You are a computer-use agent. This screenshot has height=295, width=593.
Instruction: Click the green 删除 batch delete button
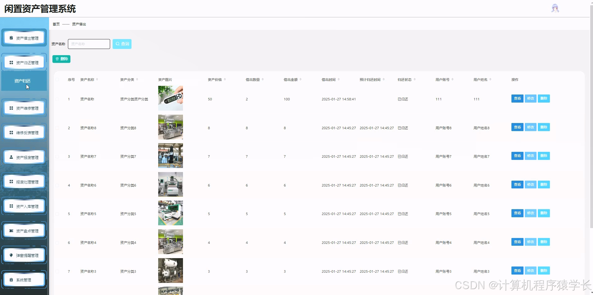tap(61, 59)
